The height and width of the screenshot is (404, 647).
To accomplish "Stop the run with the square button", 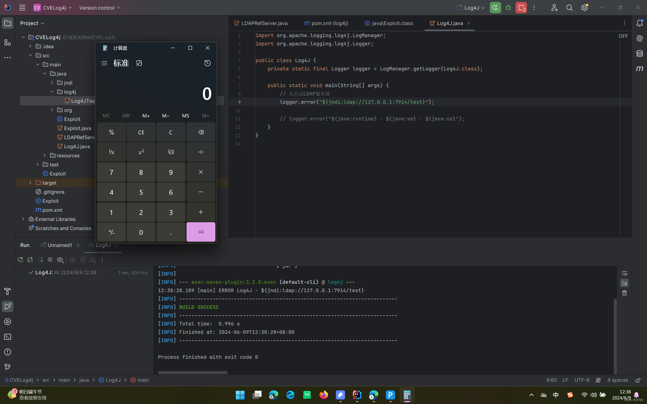I will coord(50,260).
